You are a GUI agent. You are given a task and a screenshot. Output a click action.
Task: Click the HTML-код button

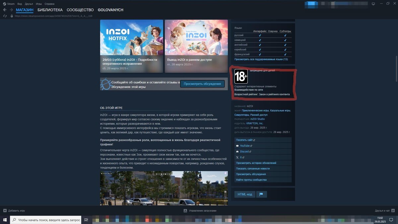point(245,194)
